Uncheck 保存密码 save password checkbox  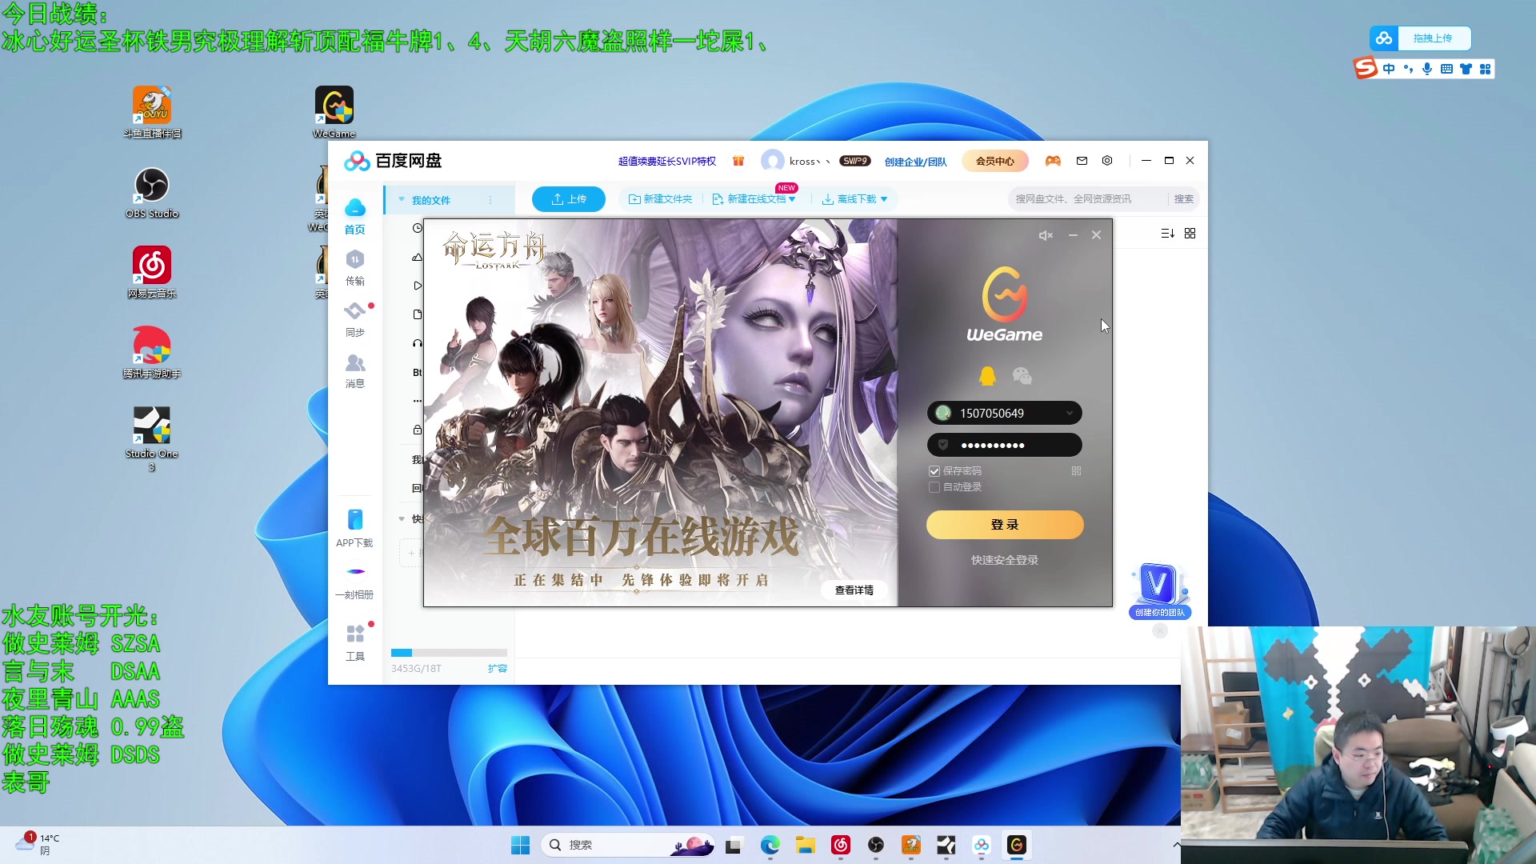point(934,471)
